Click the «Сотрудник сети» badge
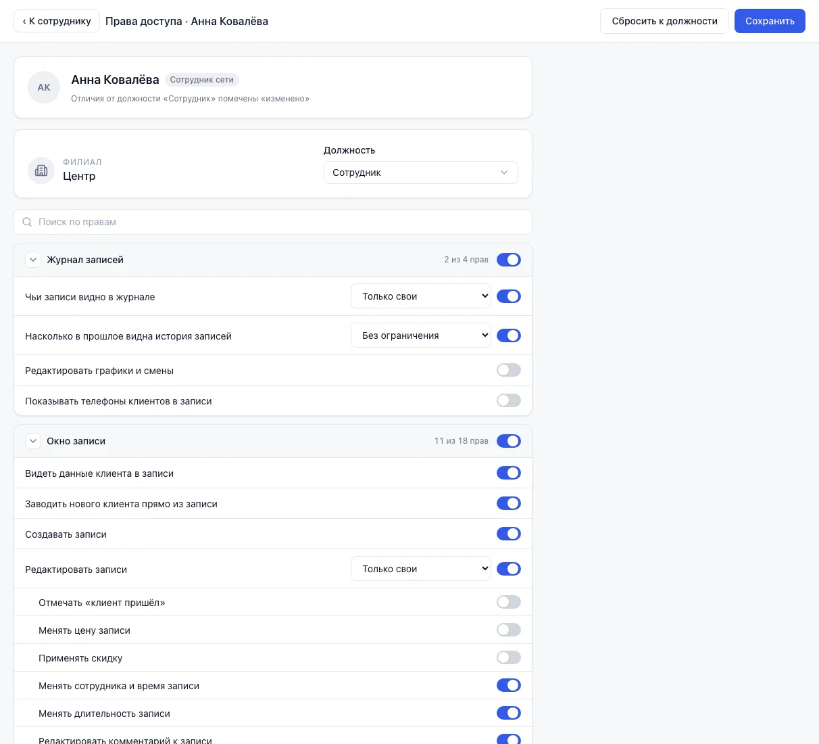This screenshot has height=744, width=819. (201, 80)
